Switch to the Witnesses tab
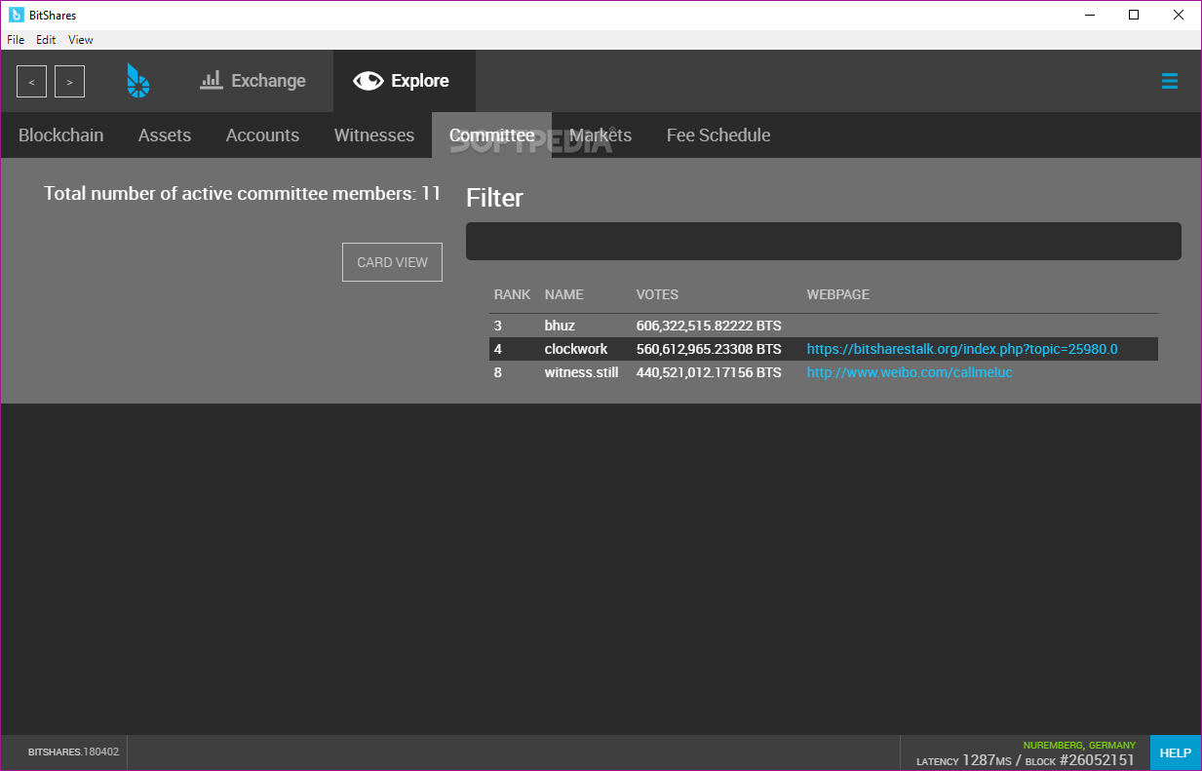This screenshot has width=1202, height=771. tap(374, 135)
